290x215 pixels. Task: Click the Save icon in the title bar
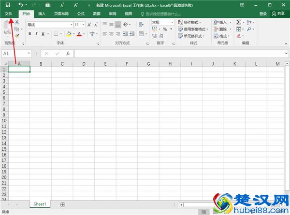(8, 4)
